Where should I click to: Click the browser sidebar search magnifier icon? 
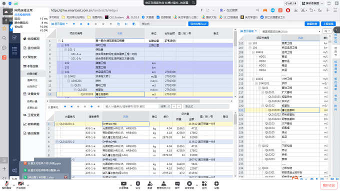point(4,38)
